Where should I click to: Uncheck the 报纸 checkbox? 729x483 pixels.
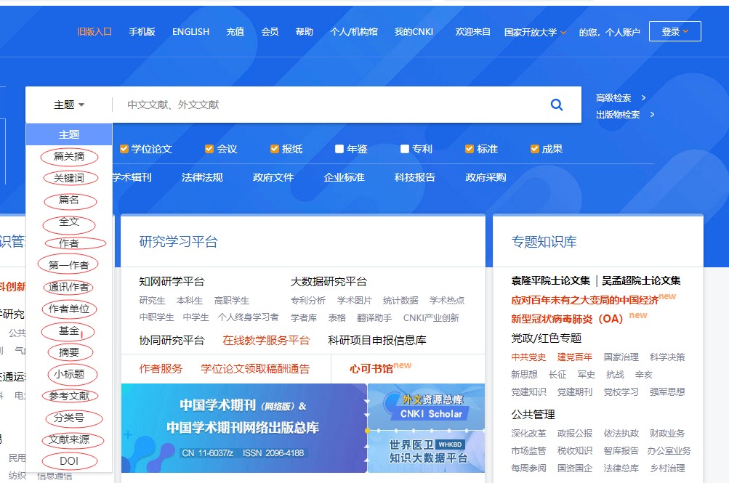tap(275, 149)
